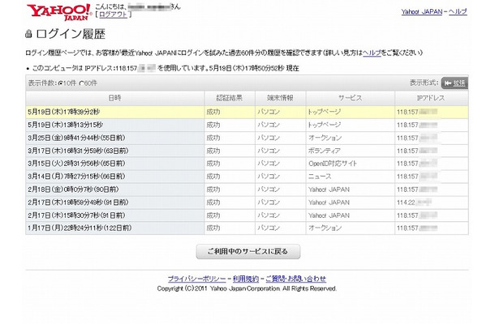495x324 pixels.
Task: Open the 利用規約 footer link
Action: (246, 279)
